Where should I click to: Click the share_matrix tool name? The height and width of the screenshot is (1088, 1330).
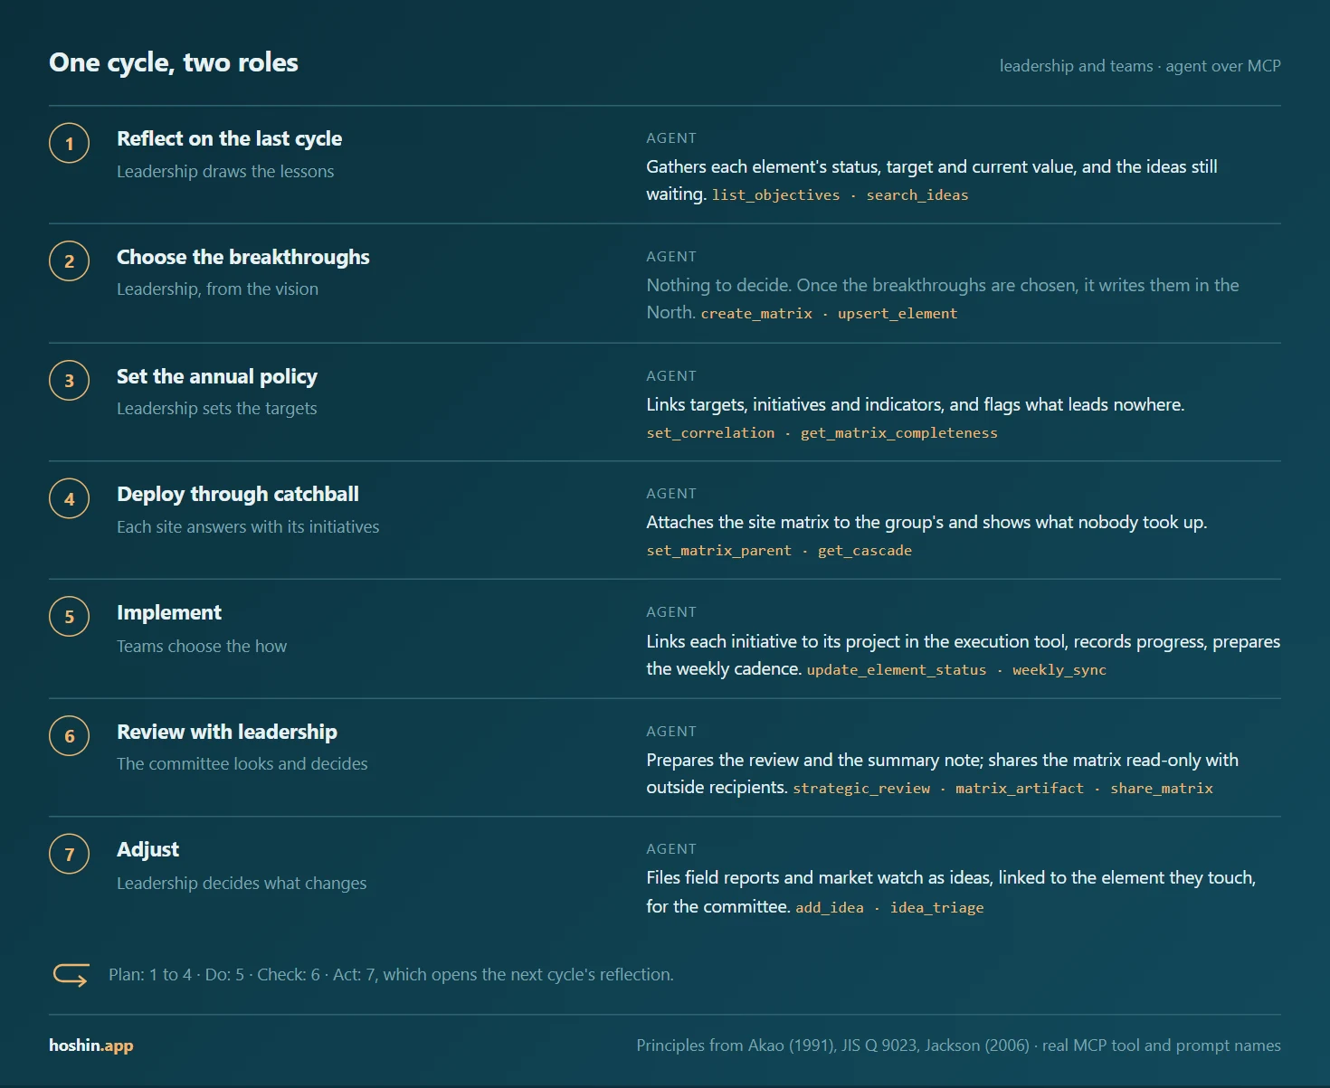1162,789
